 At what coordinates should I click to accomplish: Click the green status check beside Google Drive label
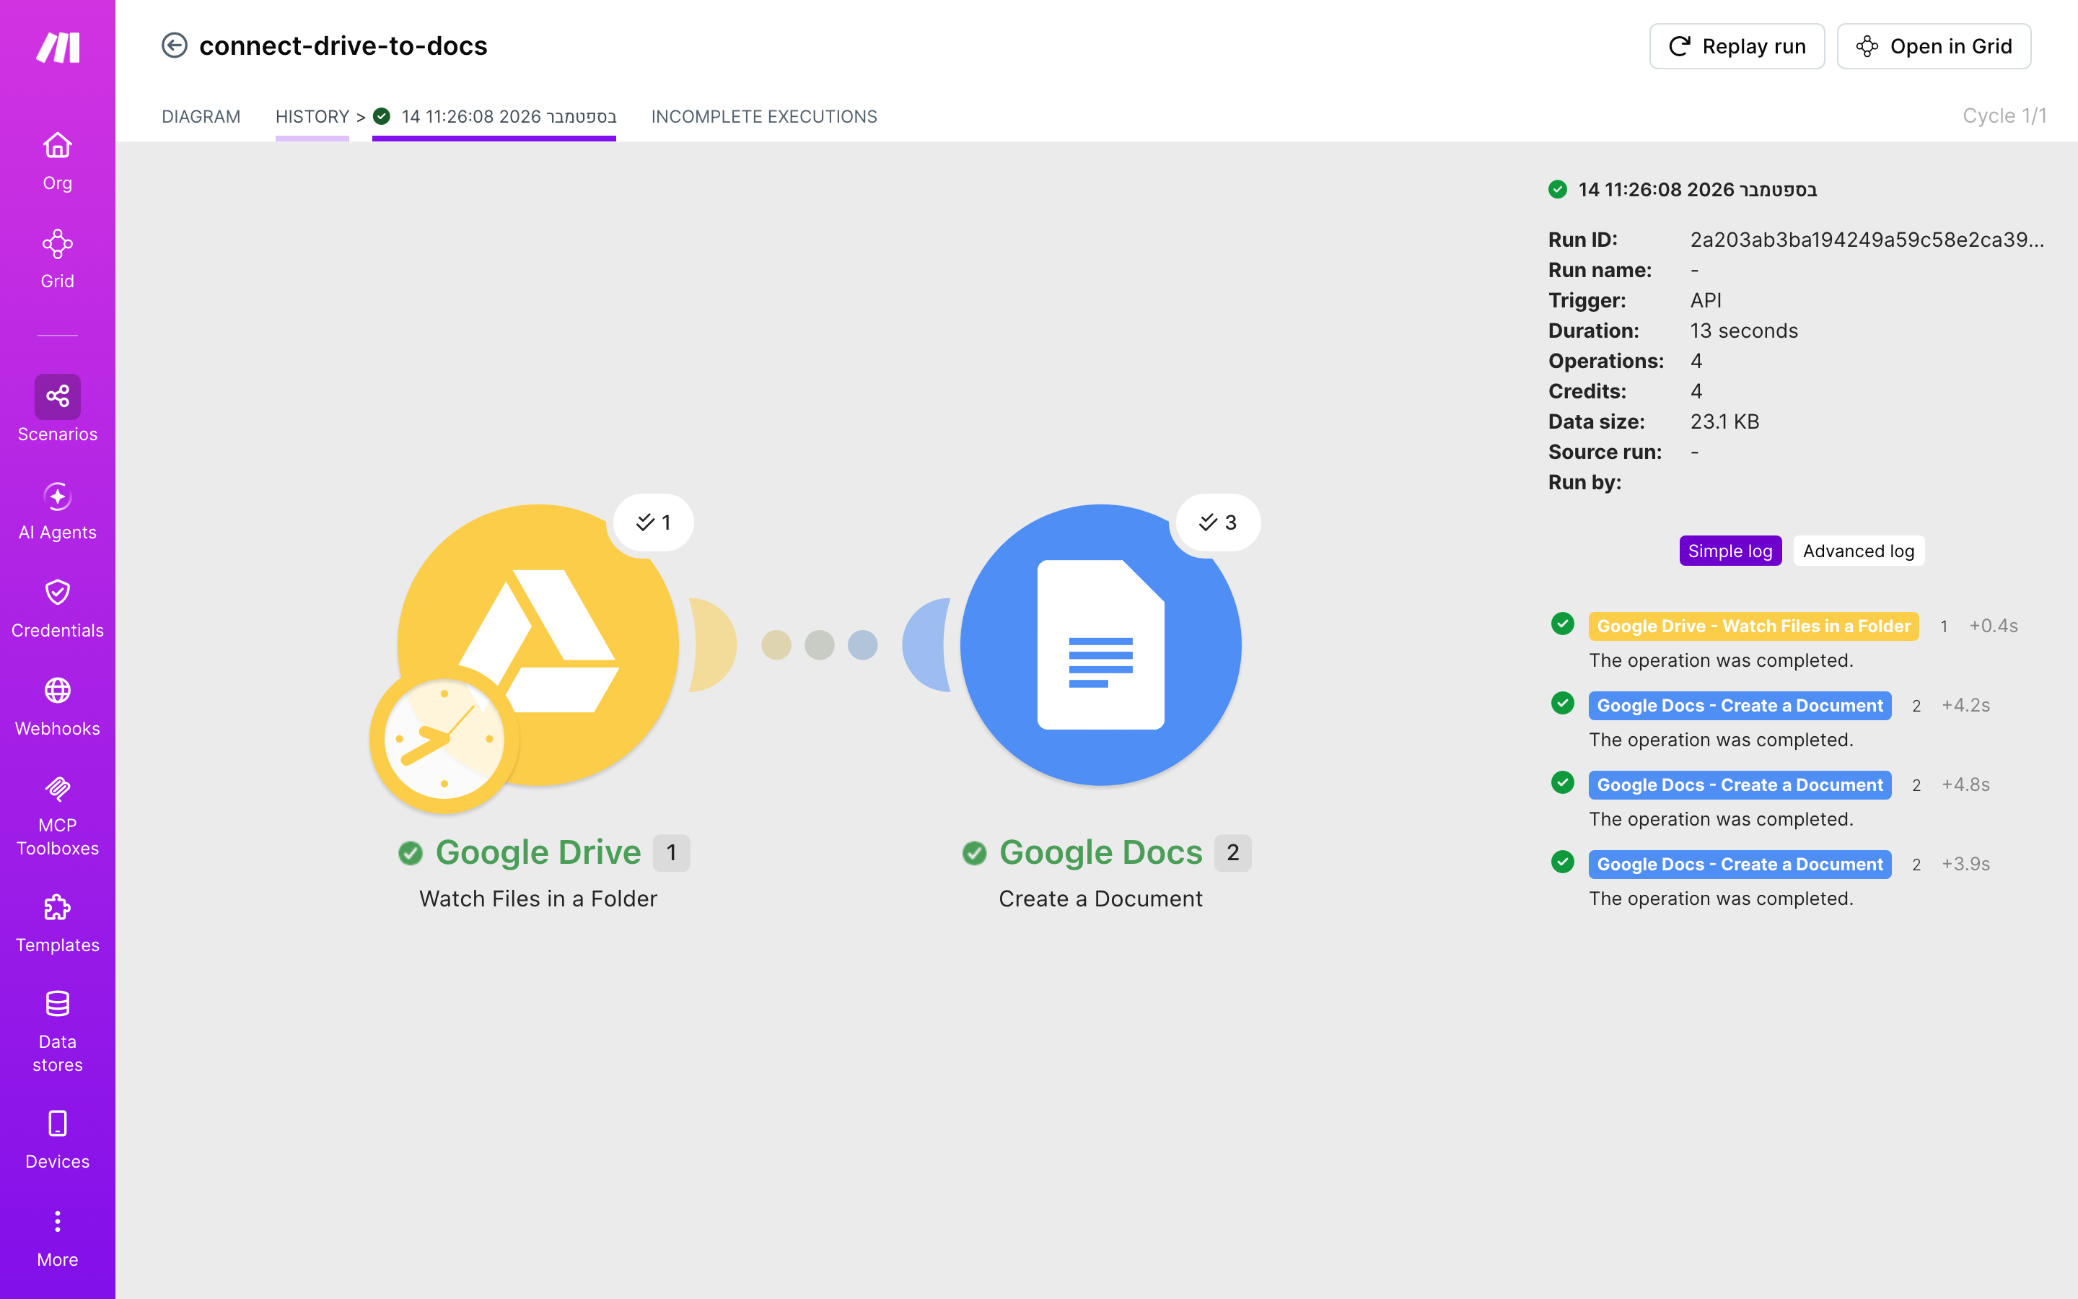[x=411, y=853]
